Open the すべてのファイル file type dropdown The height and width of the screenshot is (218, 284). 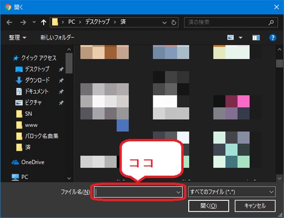pos(232,192)
